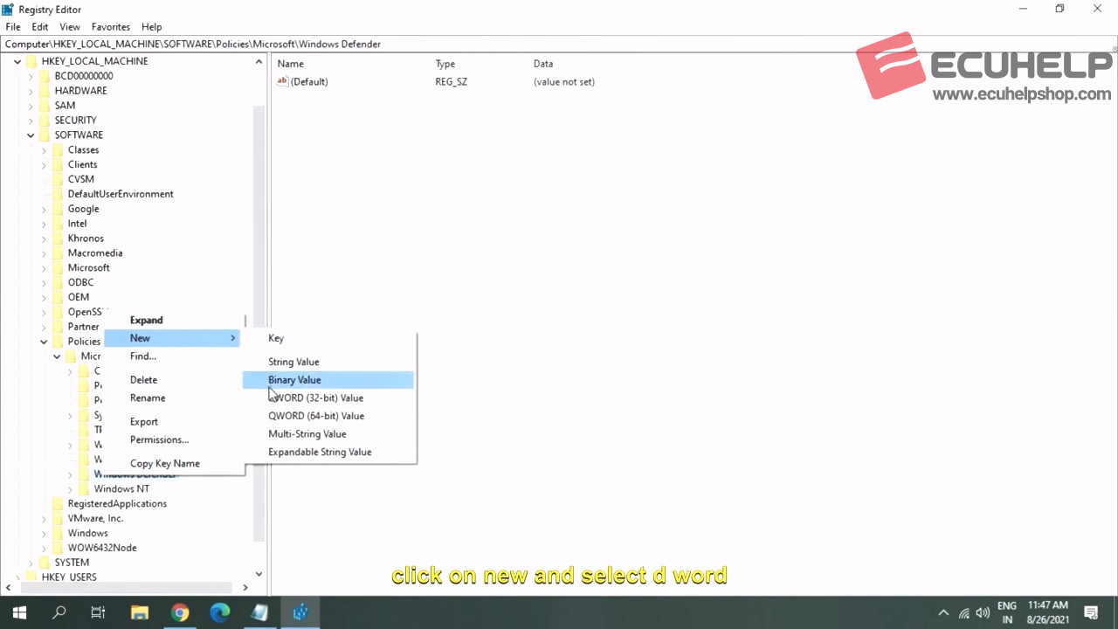Viewport: 1118px width, 629px height.
Task: Click the tree pane vertical scrollbar
Action: [x=259, y=323]
